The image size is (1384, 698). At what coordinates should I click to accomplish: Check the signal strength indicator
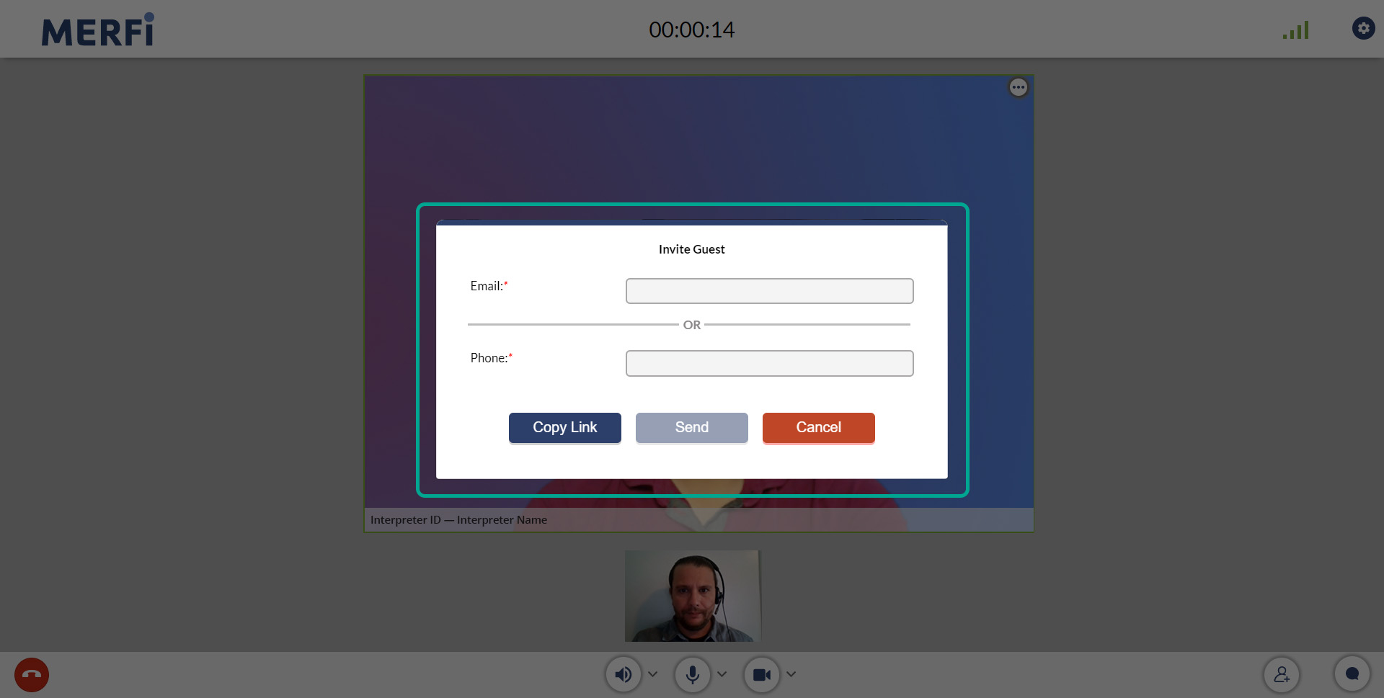(1295, 30)
